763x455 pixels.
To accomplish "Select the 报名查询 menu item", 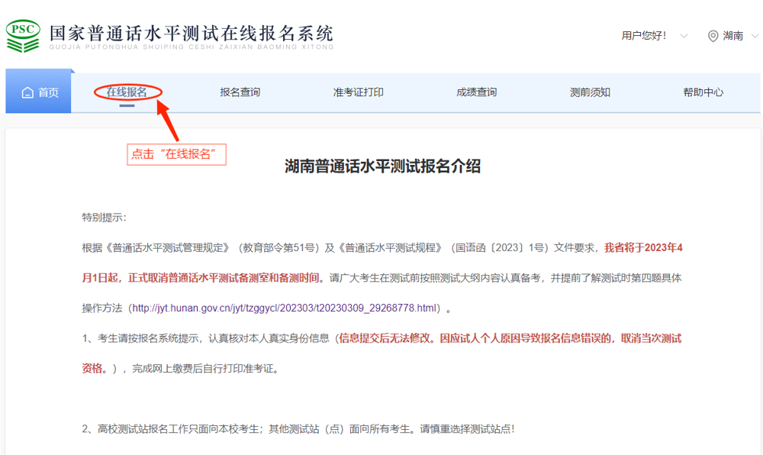I will pyautogui.click(x=240, y=92).
